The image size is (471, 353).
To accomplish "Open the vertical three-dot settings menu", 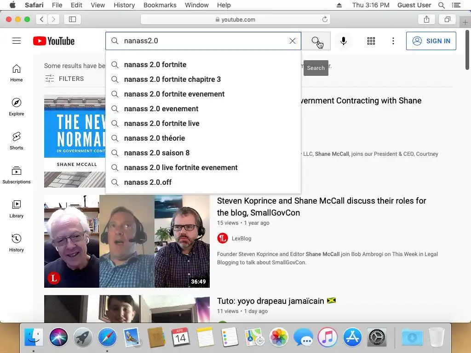I will (x=393, y=41).
